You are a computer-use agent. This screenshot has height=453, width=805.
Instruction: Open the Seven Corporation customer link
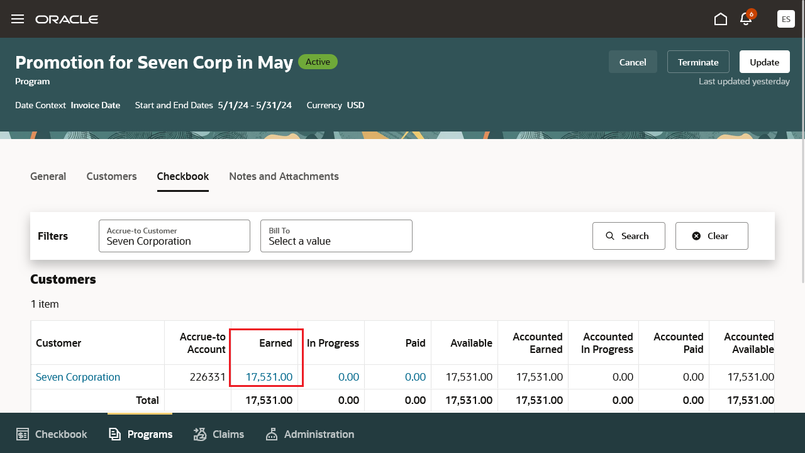[78, 377]
